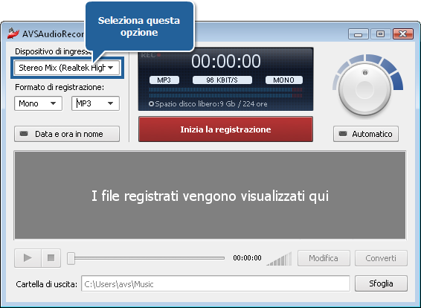Click the playback position slider handle

[71, 258]
